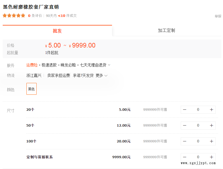Click quantity input field for 100个
Image resolution: width=223 pixels, height=169 pixels.
[198, 141]
